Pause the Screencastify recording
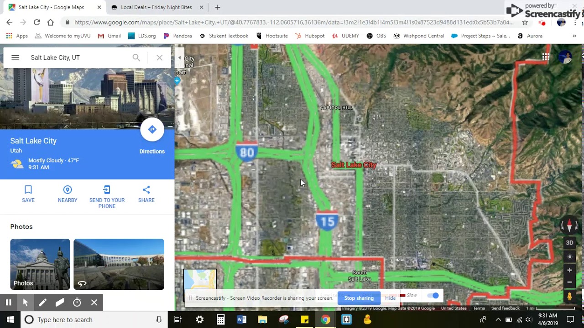The height and width of the screenshot is (328, 584). pos(8,302)
